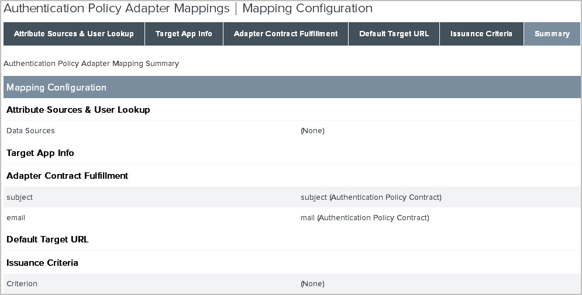Click the email row label

pyautogui.click(x=16, y=218)
